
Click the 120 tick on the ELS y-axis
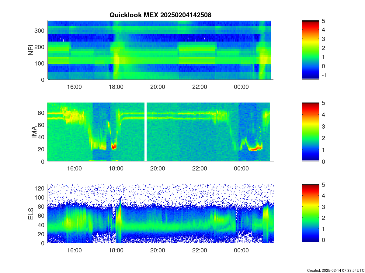pyautogui.click(x=40, y=188)
